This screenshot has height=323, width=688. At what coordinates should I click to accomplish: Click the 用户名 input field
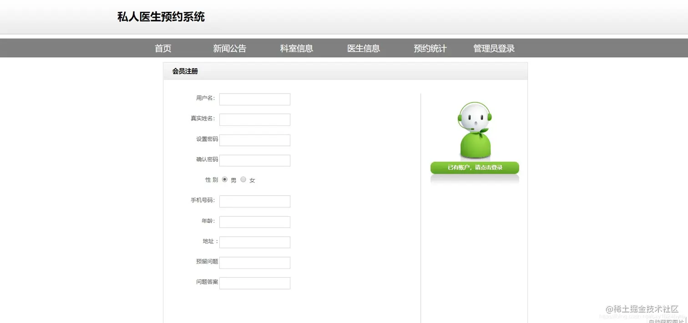254,99
